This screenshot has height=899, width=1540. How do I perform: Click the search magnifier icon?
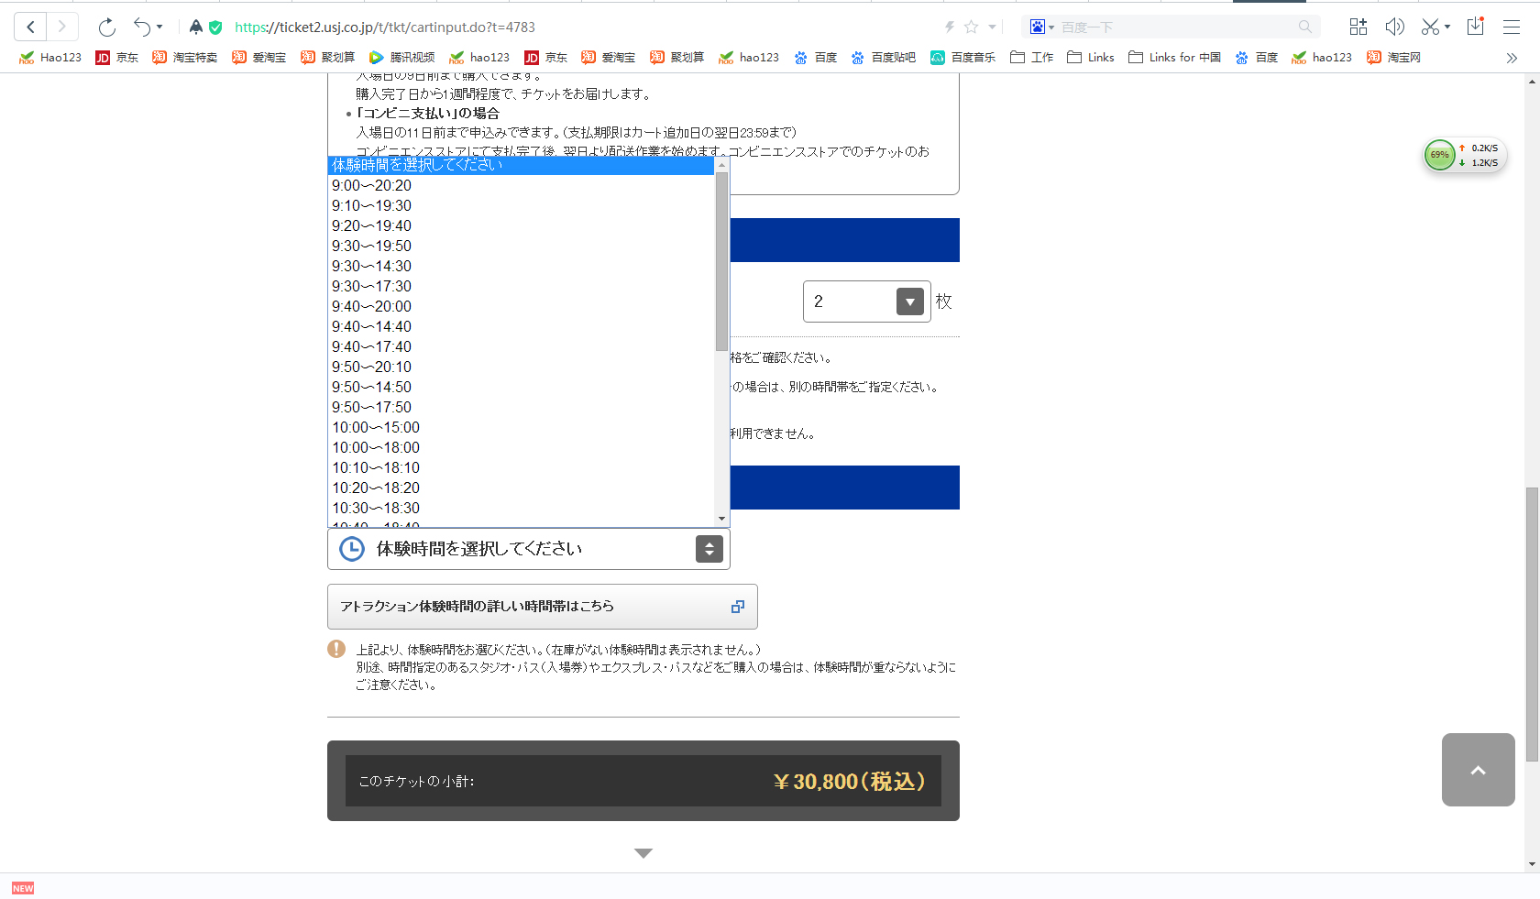coord(1305,27)
